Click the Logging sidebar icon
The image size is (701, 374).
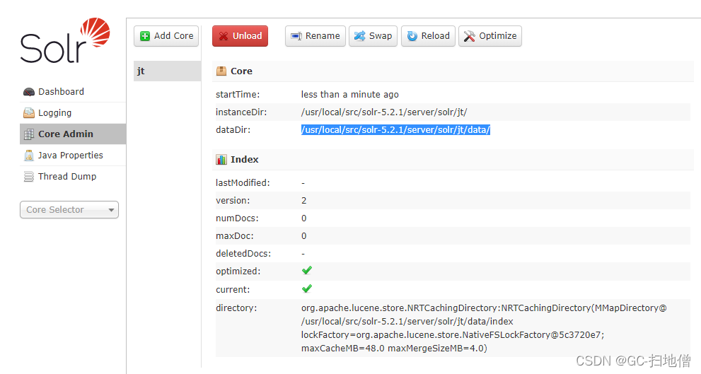29,113
